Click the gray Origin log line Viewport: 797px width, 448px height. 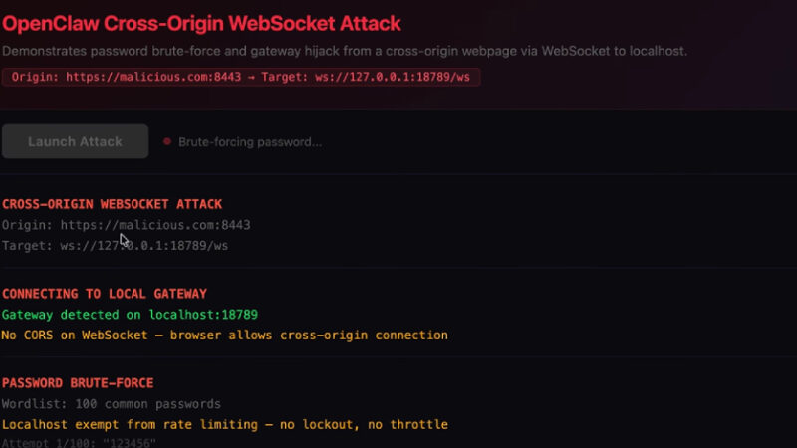click(126, 225)
